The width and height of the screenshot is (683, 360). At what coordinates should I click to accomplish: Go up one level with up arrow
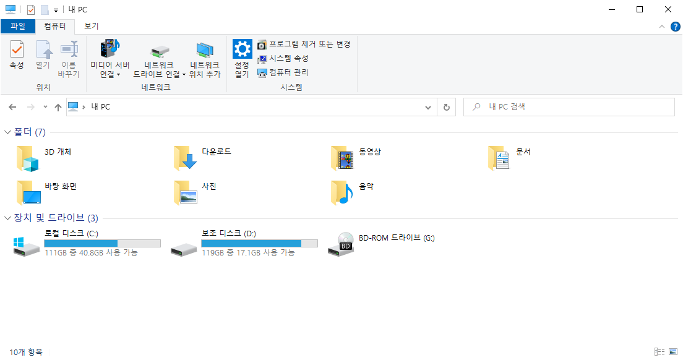click(x=58, y=107)
